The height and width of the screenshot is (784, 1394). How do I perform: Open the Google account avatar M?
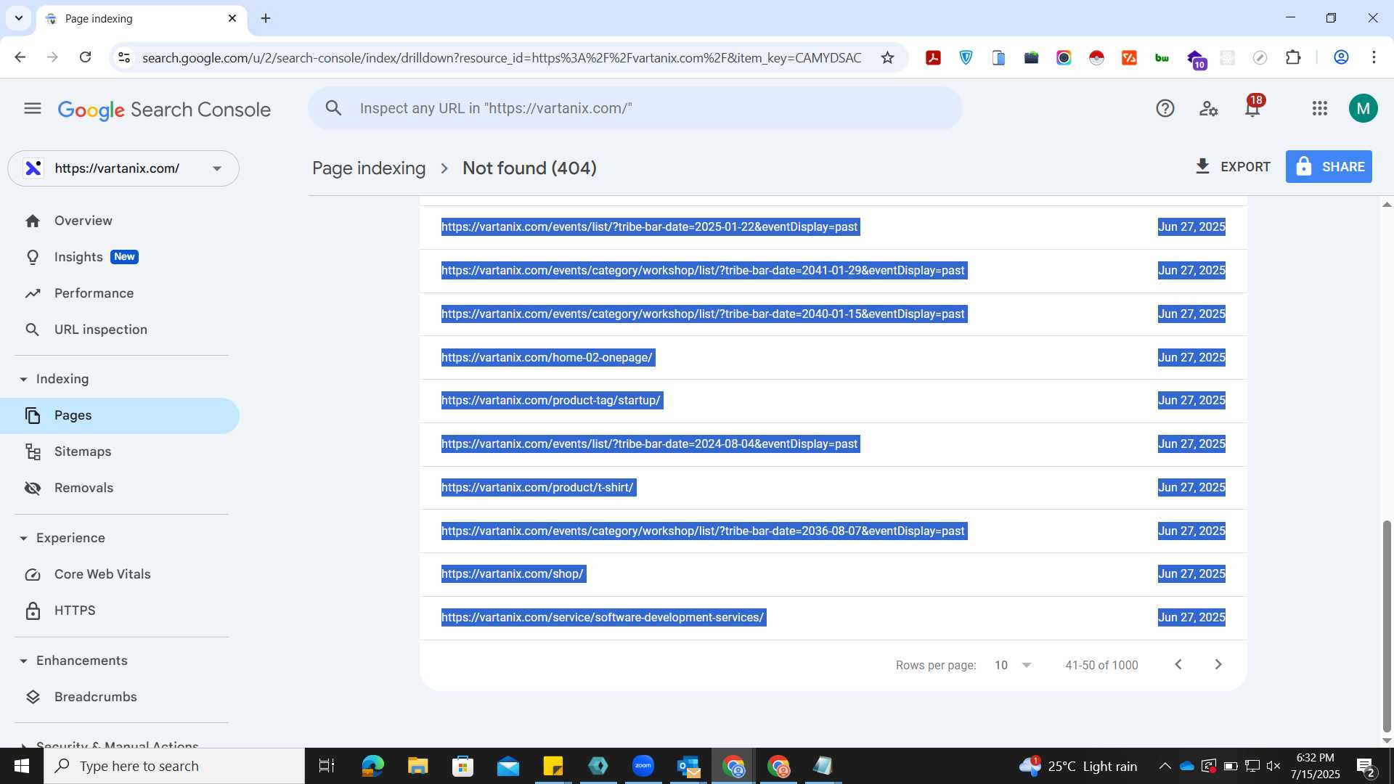pyautogui.click(x=1363, y=109)
